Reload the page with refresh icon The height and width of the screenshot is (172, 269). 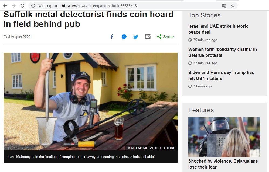coord(22,6)
